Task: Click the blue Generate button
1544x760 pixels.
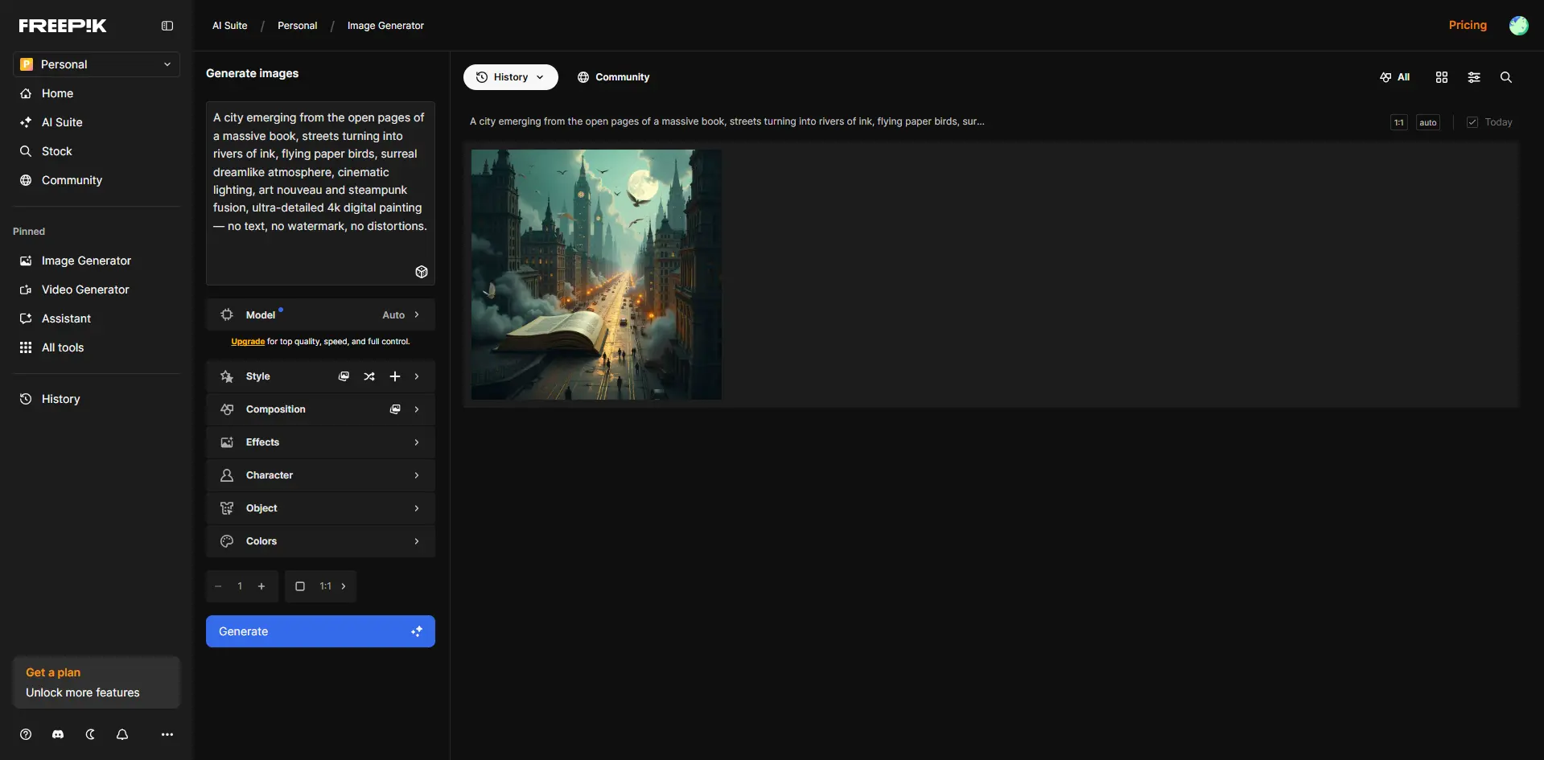Action: tap(320, 631)
